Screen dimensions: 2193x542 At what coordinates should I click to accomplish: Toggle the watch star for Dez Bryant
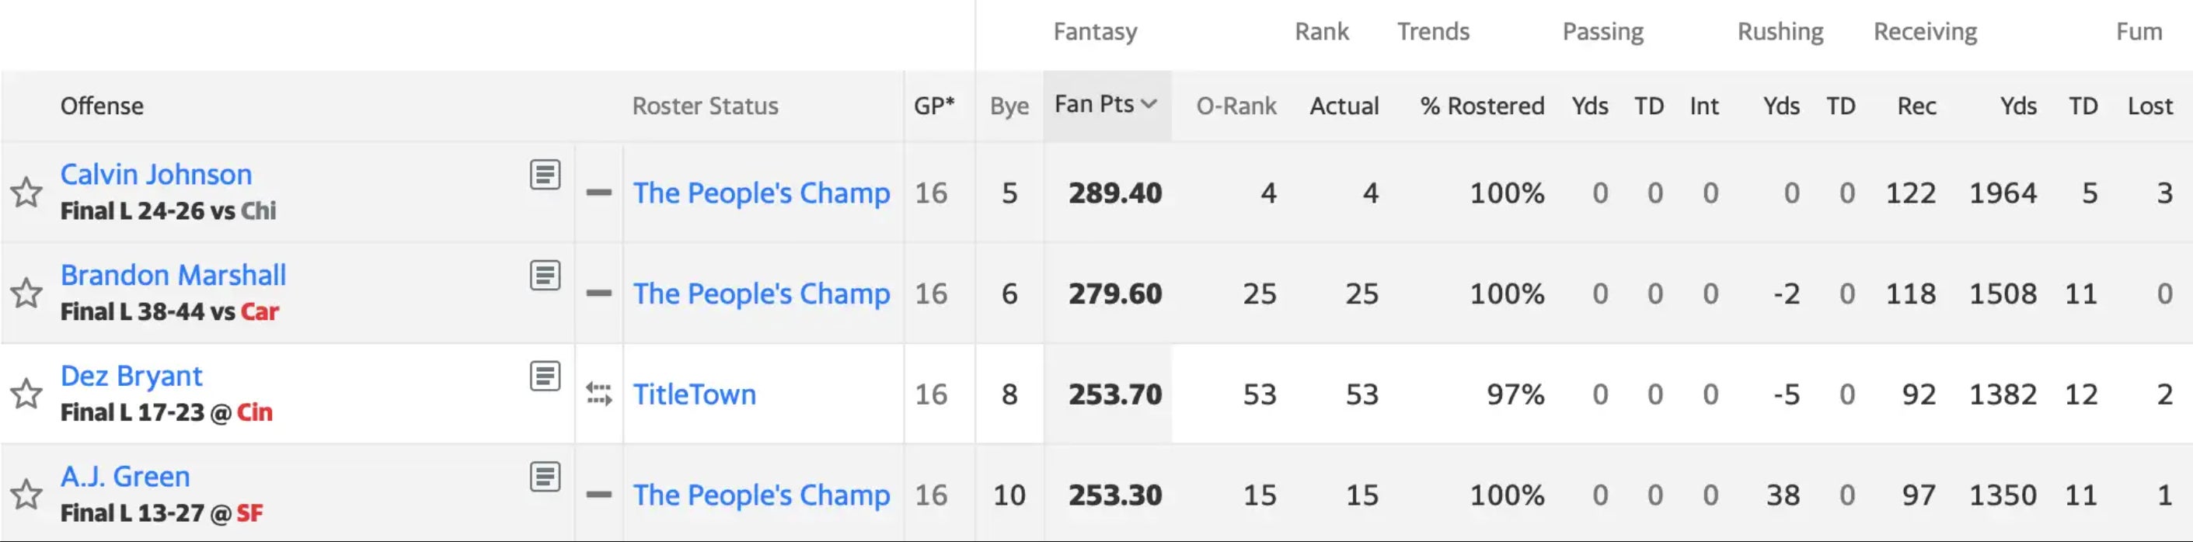[x=26, y=394]
